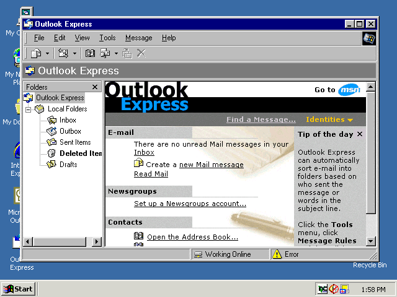The height and width of the screenshot is (297, 397).
Task: Click the Outlook Express title bar icon
Action: click(x=29, y=24)
